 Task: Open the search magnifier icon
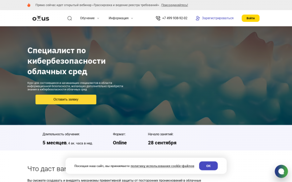(x=70, y=18)
